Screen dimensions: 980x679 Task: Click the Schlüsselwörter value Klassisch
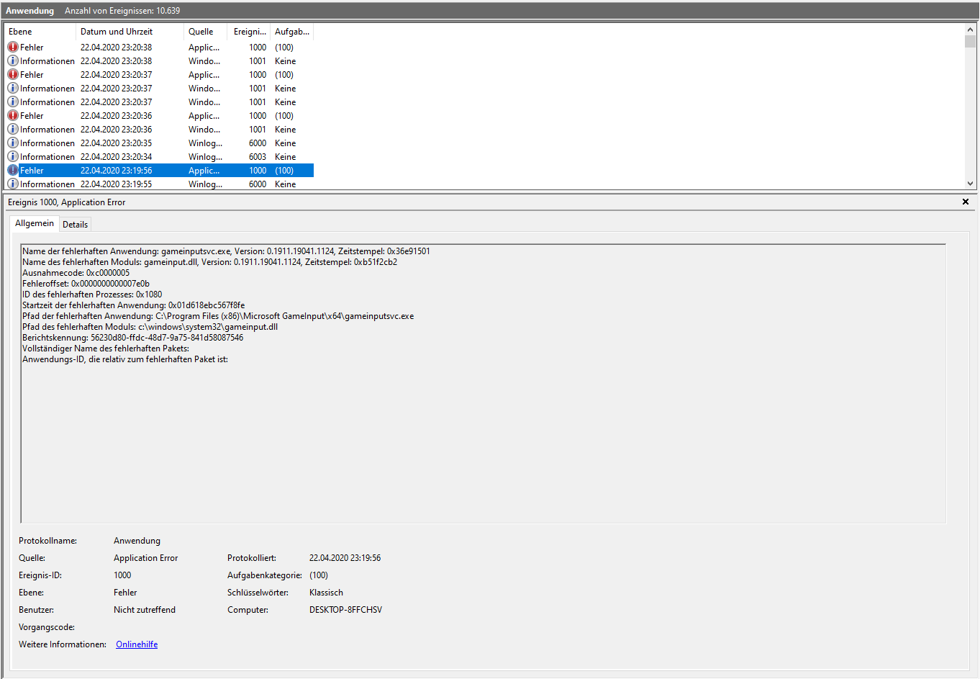326,593
